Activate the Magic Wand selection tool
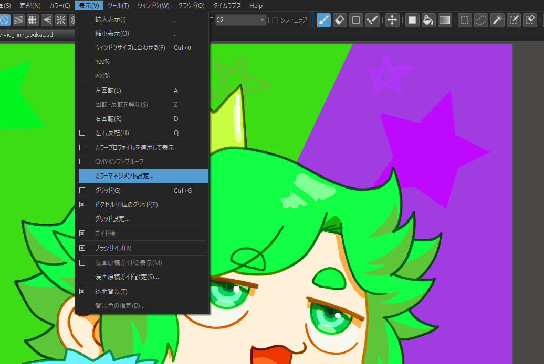 pyautogui.click(x=498, y=20)
